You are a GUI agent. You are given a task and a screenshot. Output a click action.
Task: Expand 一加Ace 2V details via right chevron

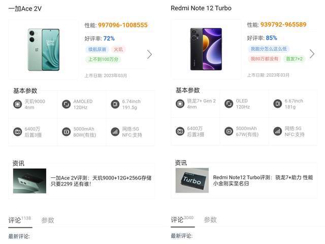(x=149, y=54)
